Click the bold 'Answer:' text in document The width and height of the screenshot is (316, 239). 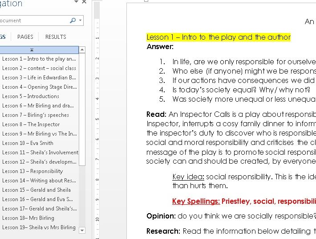[x=160, y=47]
